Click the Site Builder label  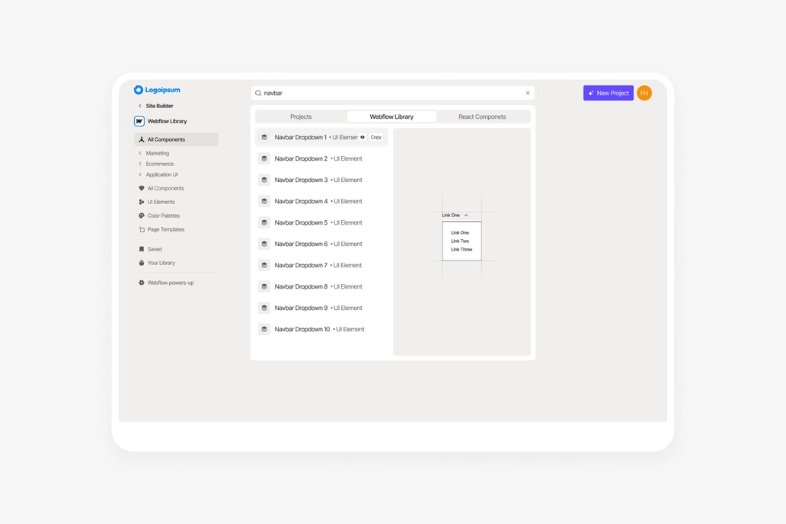click(x=159, y=106)
